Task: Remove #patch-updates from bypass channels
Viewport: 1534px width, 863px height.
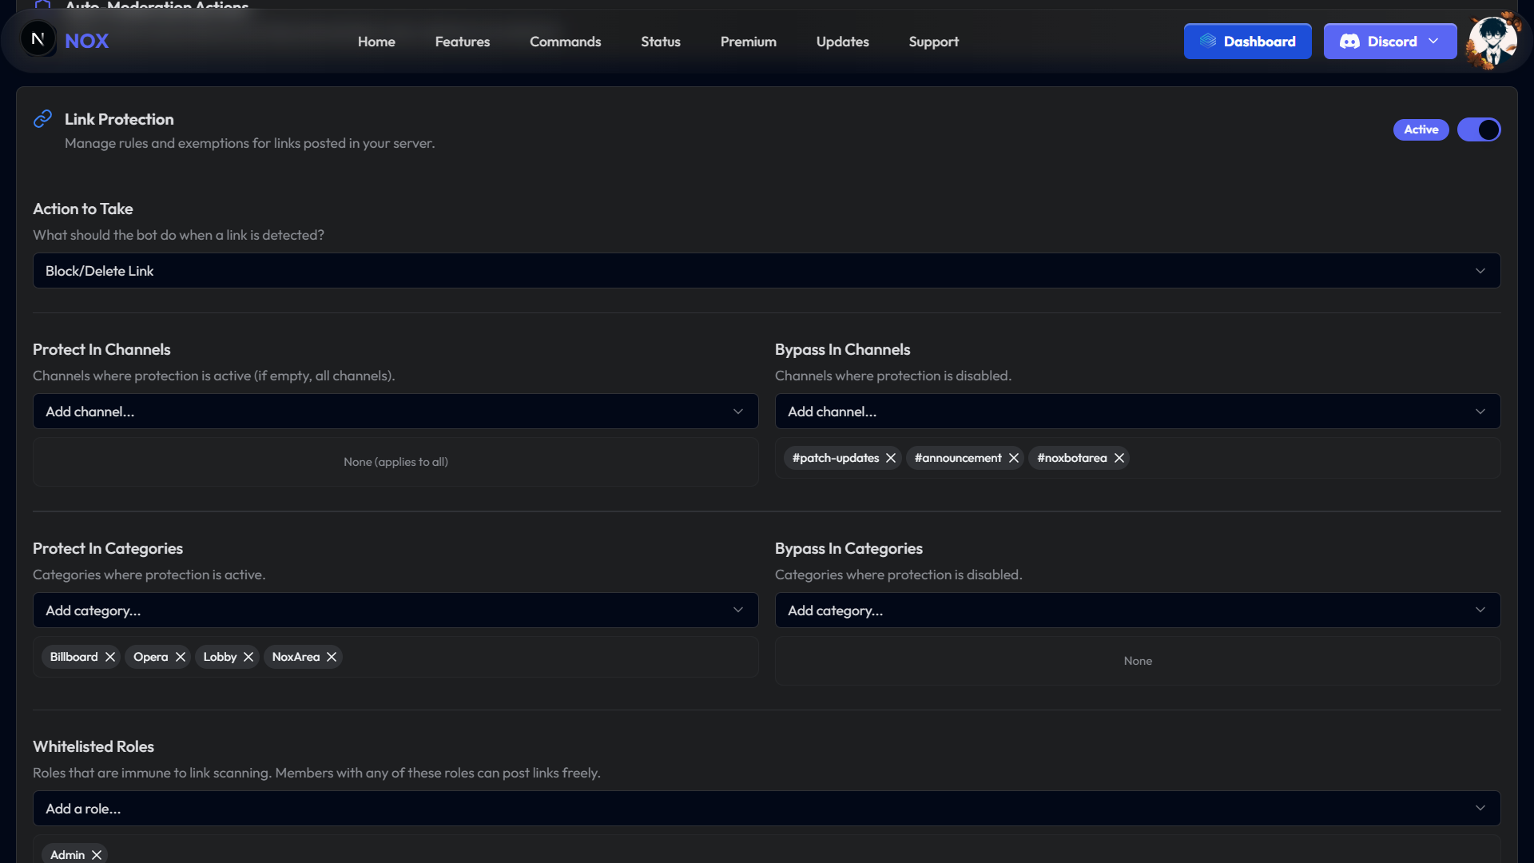Action: [891, 458]
